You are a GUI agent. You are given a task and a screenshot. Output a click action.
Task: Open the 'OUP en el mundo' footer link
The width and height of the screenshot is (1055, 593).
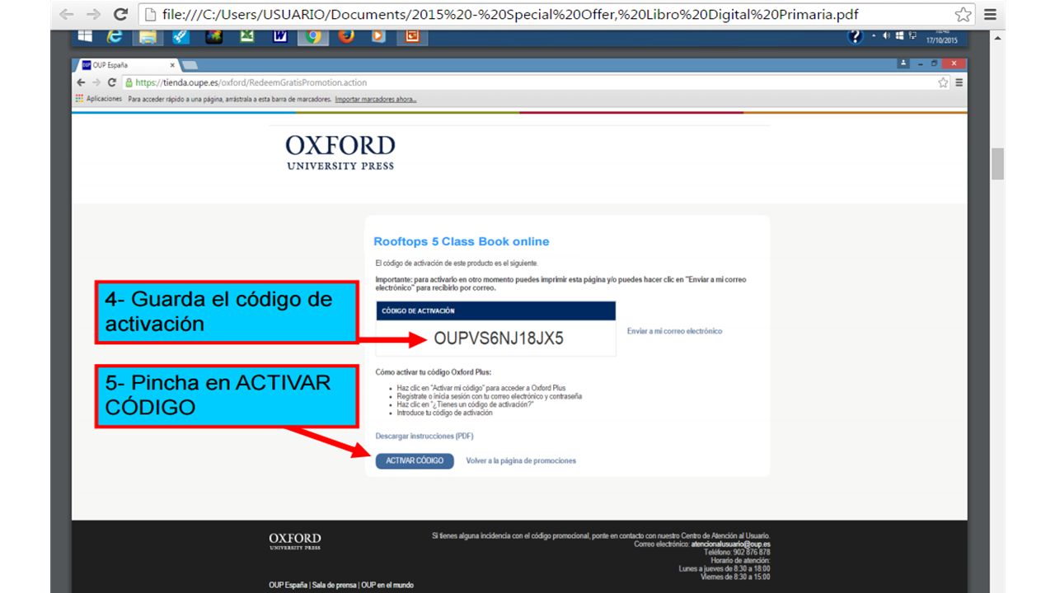387,585
